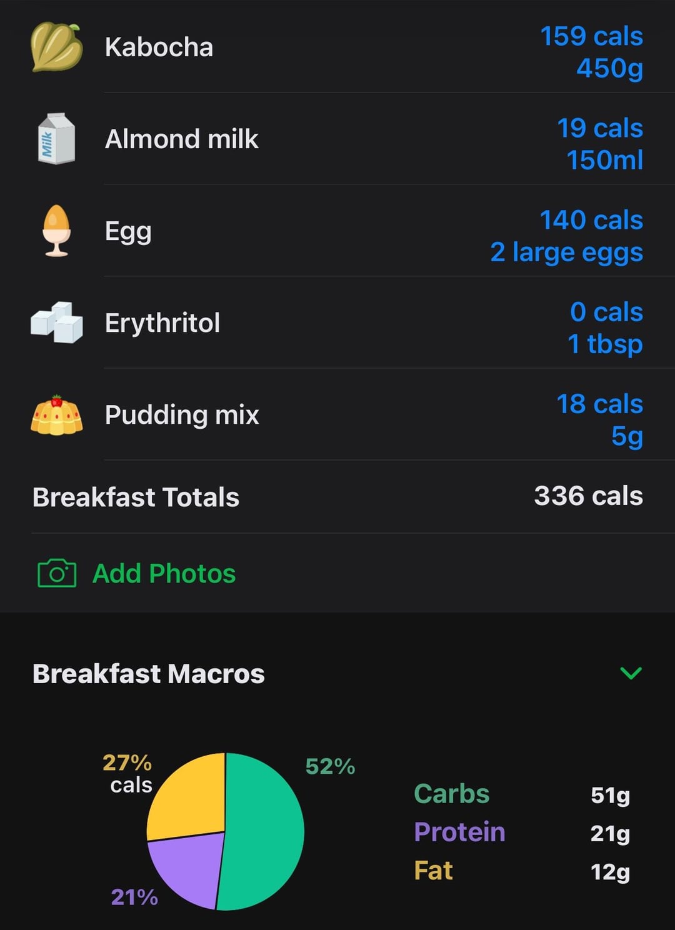This screenshot has width=675, height=930.
Task: Tap the Egg cup icon
Action: (x=56, y=231)
